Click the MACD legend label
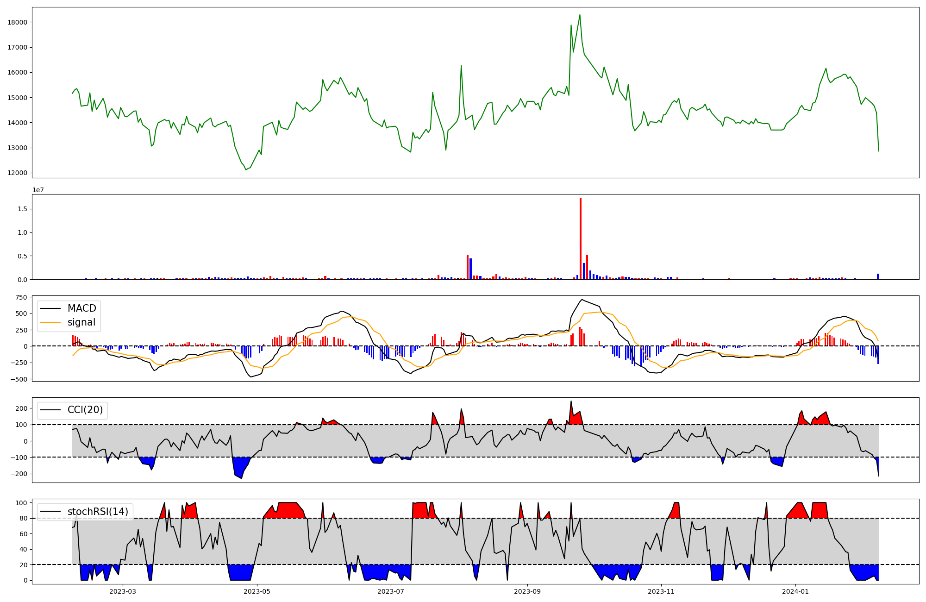 pyautogui.click(x=81, y=308)
